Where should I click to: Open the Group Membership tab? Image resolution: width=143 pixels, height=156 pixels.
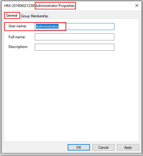pyautogui.click(x=34, y=16)
